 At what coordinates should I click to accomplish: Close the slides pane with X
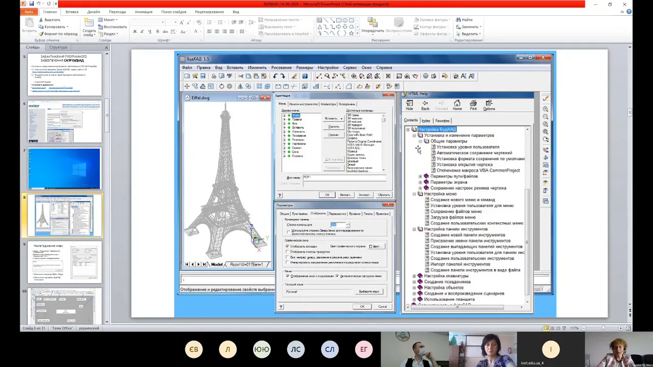click(x=106, y=47)
